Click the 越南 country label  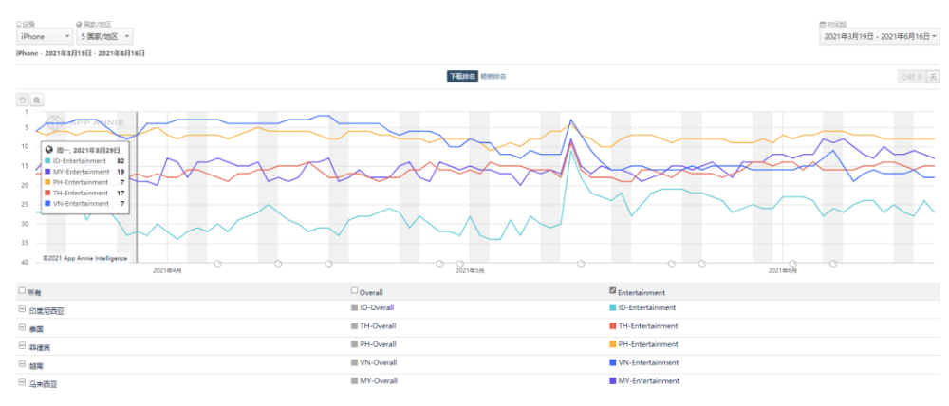(35, 366)
